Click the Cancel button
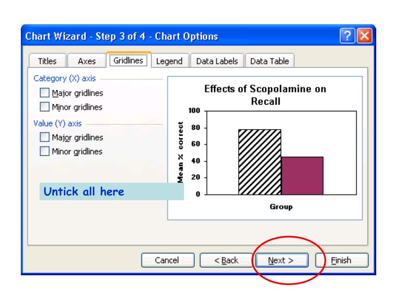 [168, 260]
